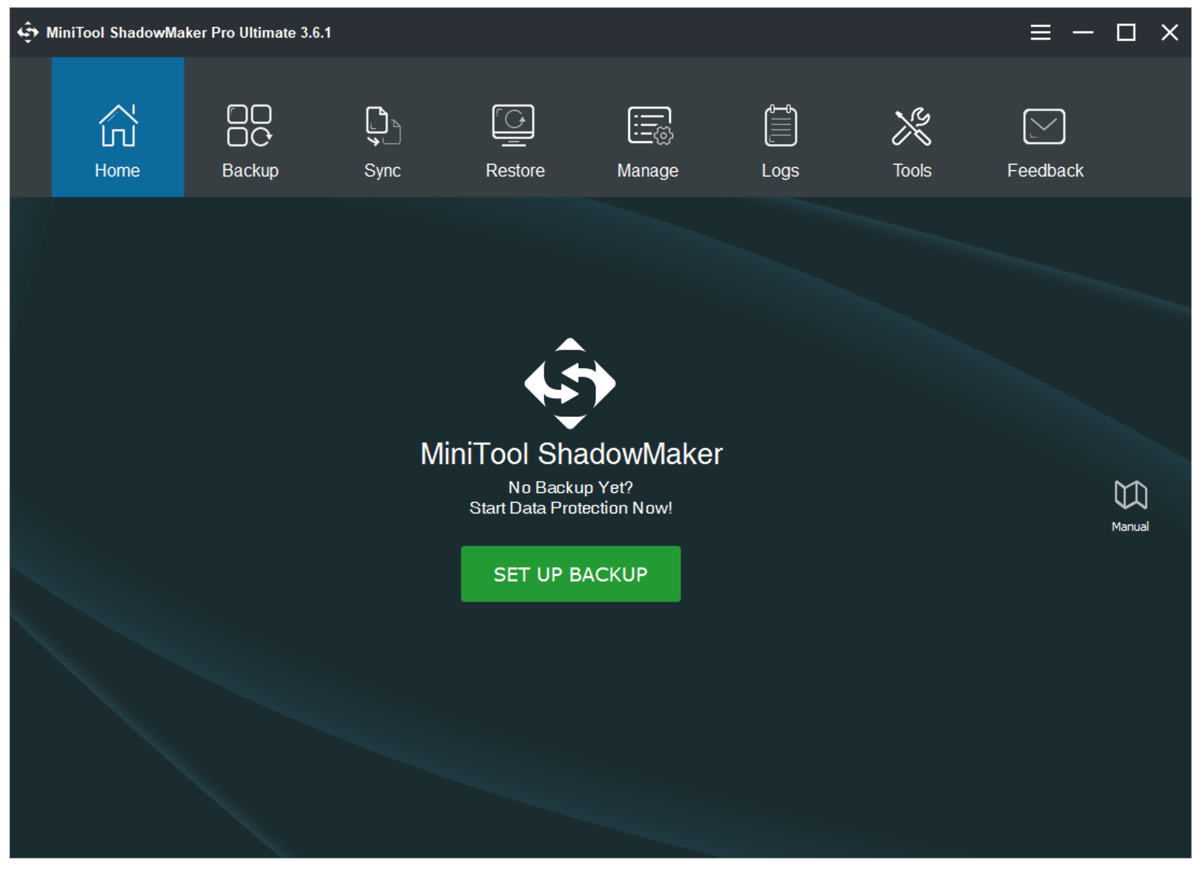This screenshot has height=870, width=1199.
Task: Return to Home screen icon
Action: [117, 127]
